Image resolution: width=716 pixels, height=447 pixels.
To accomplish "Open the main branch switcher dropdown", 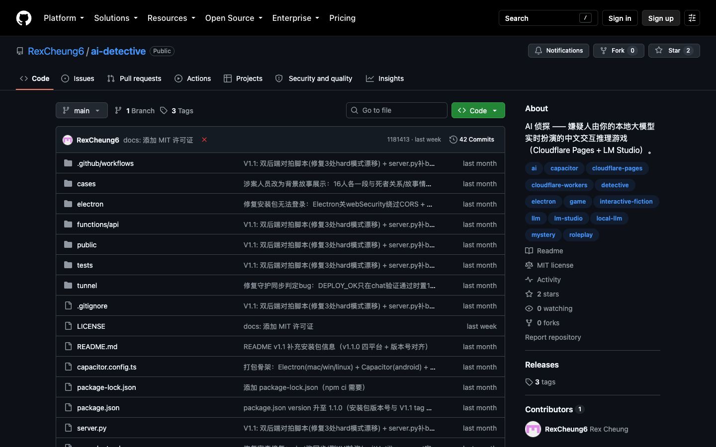I will tap(82, 110).
